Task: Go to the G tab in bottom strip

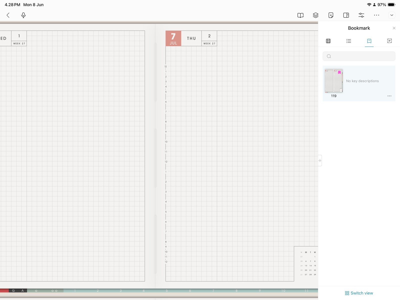Action: point(13,290)
